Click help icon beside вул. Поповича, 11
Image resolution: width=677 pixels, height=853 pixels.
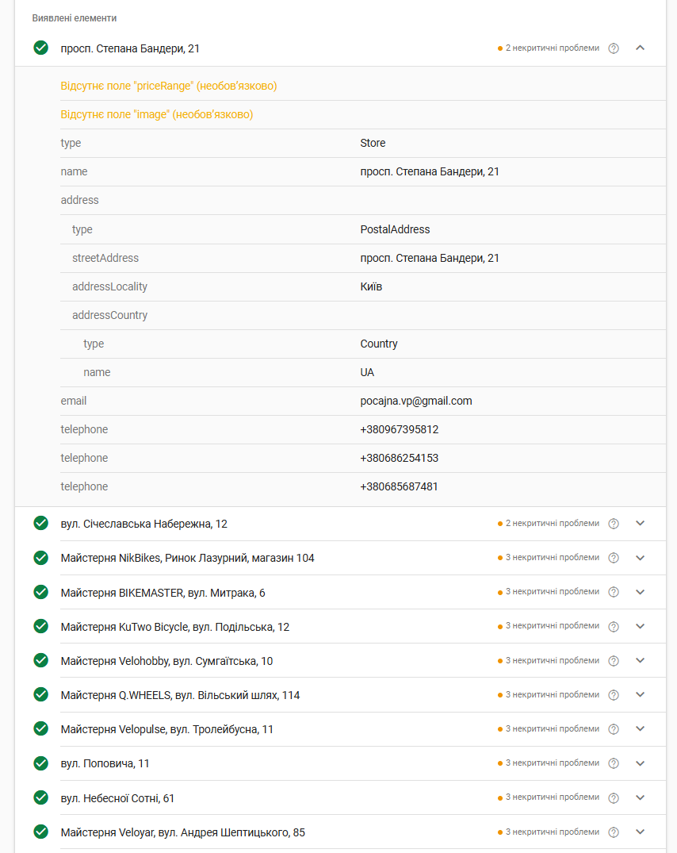click(614, 763)
